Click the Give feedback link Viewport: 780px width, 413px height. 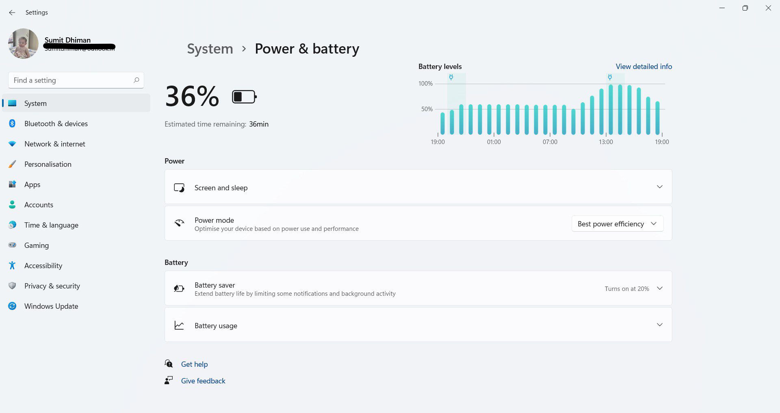203,381
